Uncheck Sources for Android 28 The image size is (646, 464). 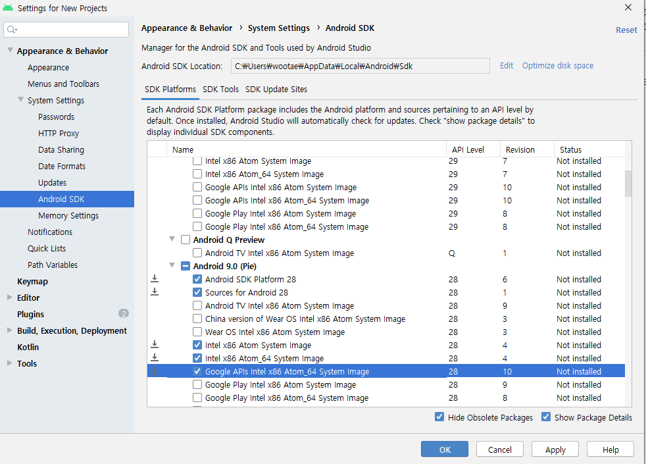click(x=197, y=293)
